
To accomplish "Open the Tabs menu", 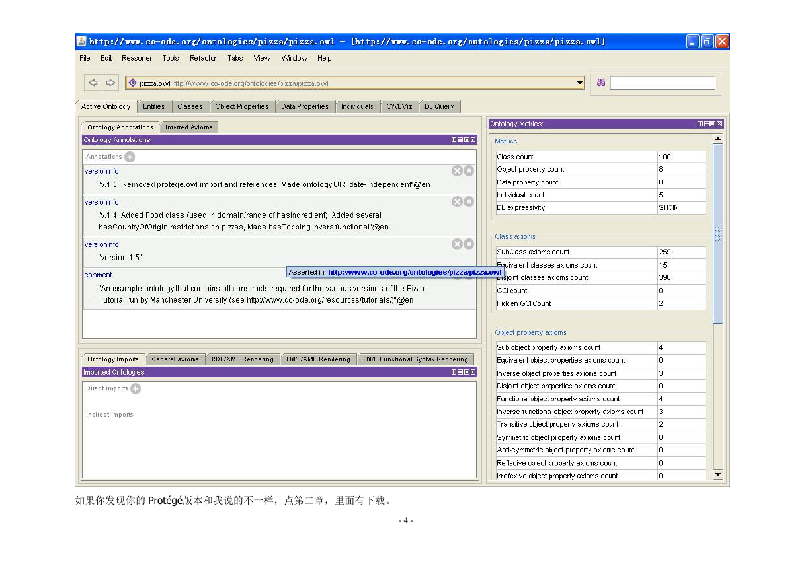I will click(x=235, y=58).
